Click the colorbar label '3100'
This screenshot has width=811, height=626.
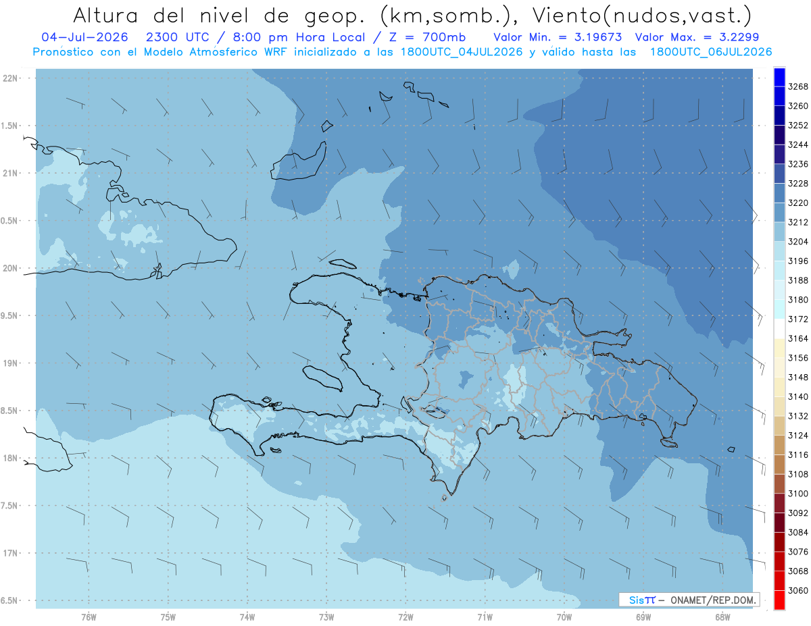(798, 494)
